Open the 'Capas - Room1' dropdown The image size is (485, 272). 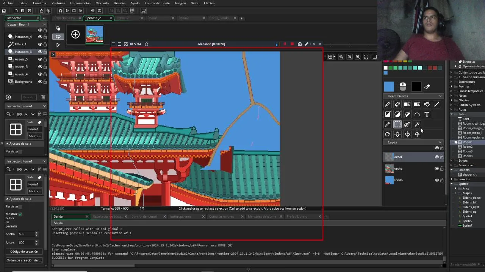26,24
